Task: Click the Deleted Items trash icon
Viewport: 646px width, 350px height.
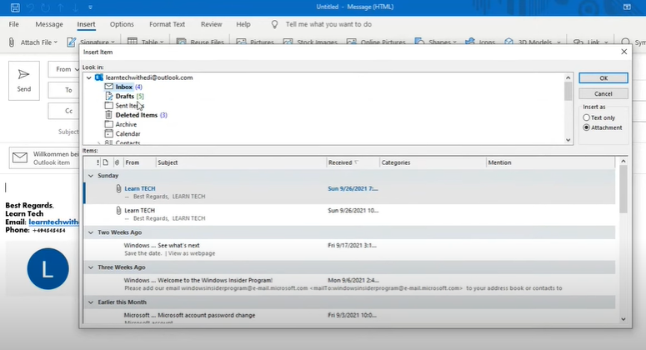Action: pyautogui.click(x=108, y=115)
